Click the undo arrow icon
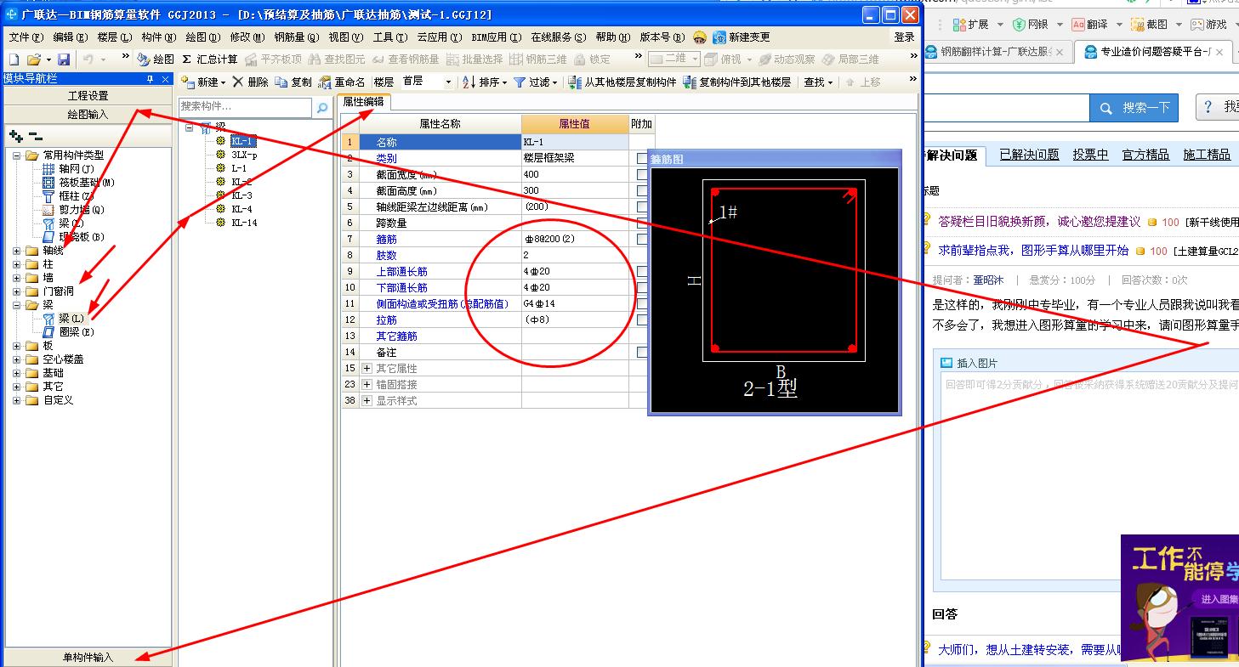This screenshot has width=1239, height=667. [88, 59]
